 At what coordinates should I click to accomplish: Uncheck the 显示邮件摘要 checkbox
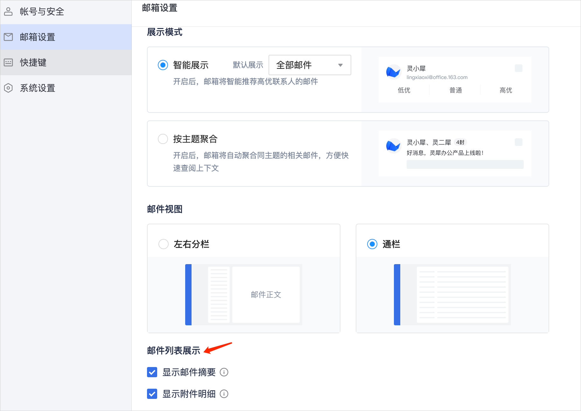152,372
